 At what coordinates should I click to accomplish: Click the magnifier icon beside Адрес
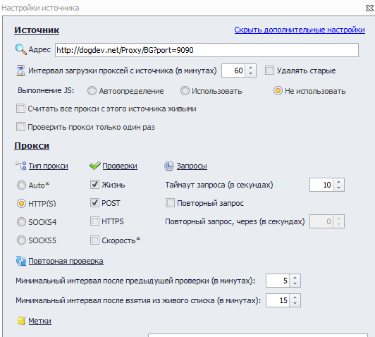(x=21, y=49)
